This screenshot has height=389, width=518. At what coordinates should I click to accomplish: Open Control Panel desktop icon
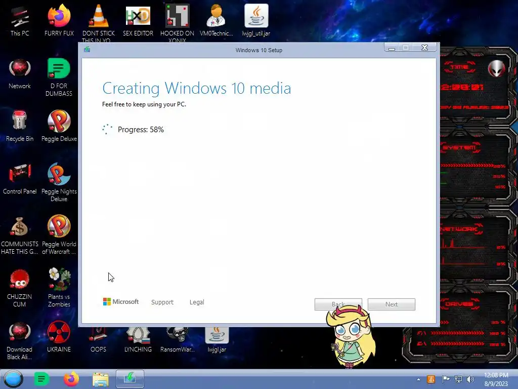[x=20, y=179]
